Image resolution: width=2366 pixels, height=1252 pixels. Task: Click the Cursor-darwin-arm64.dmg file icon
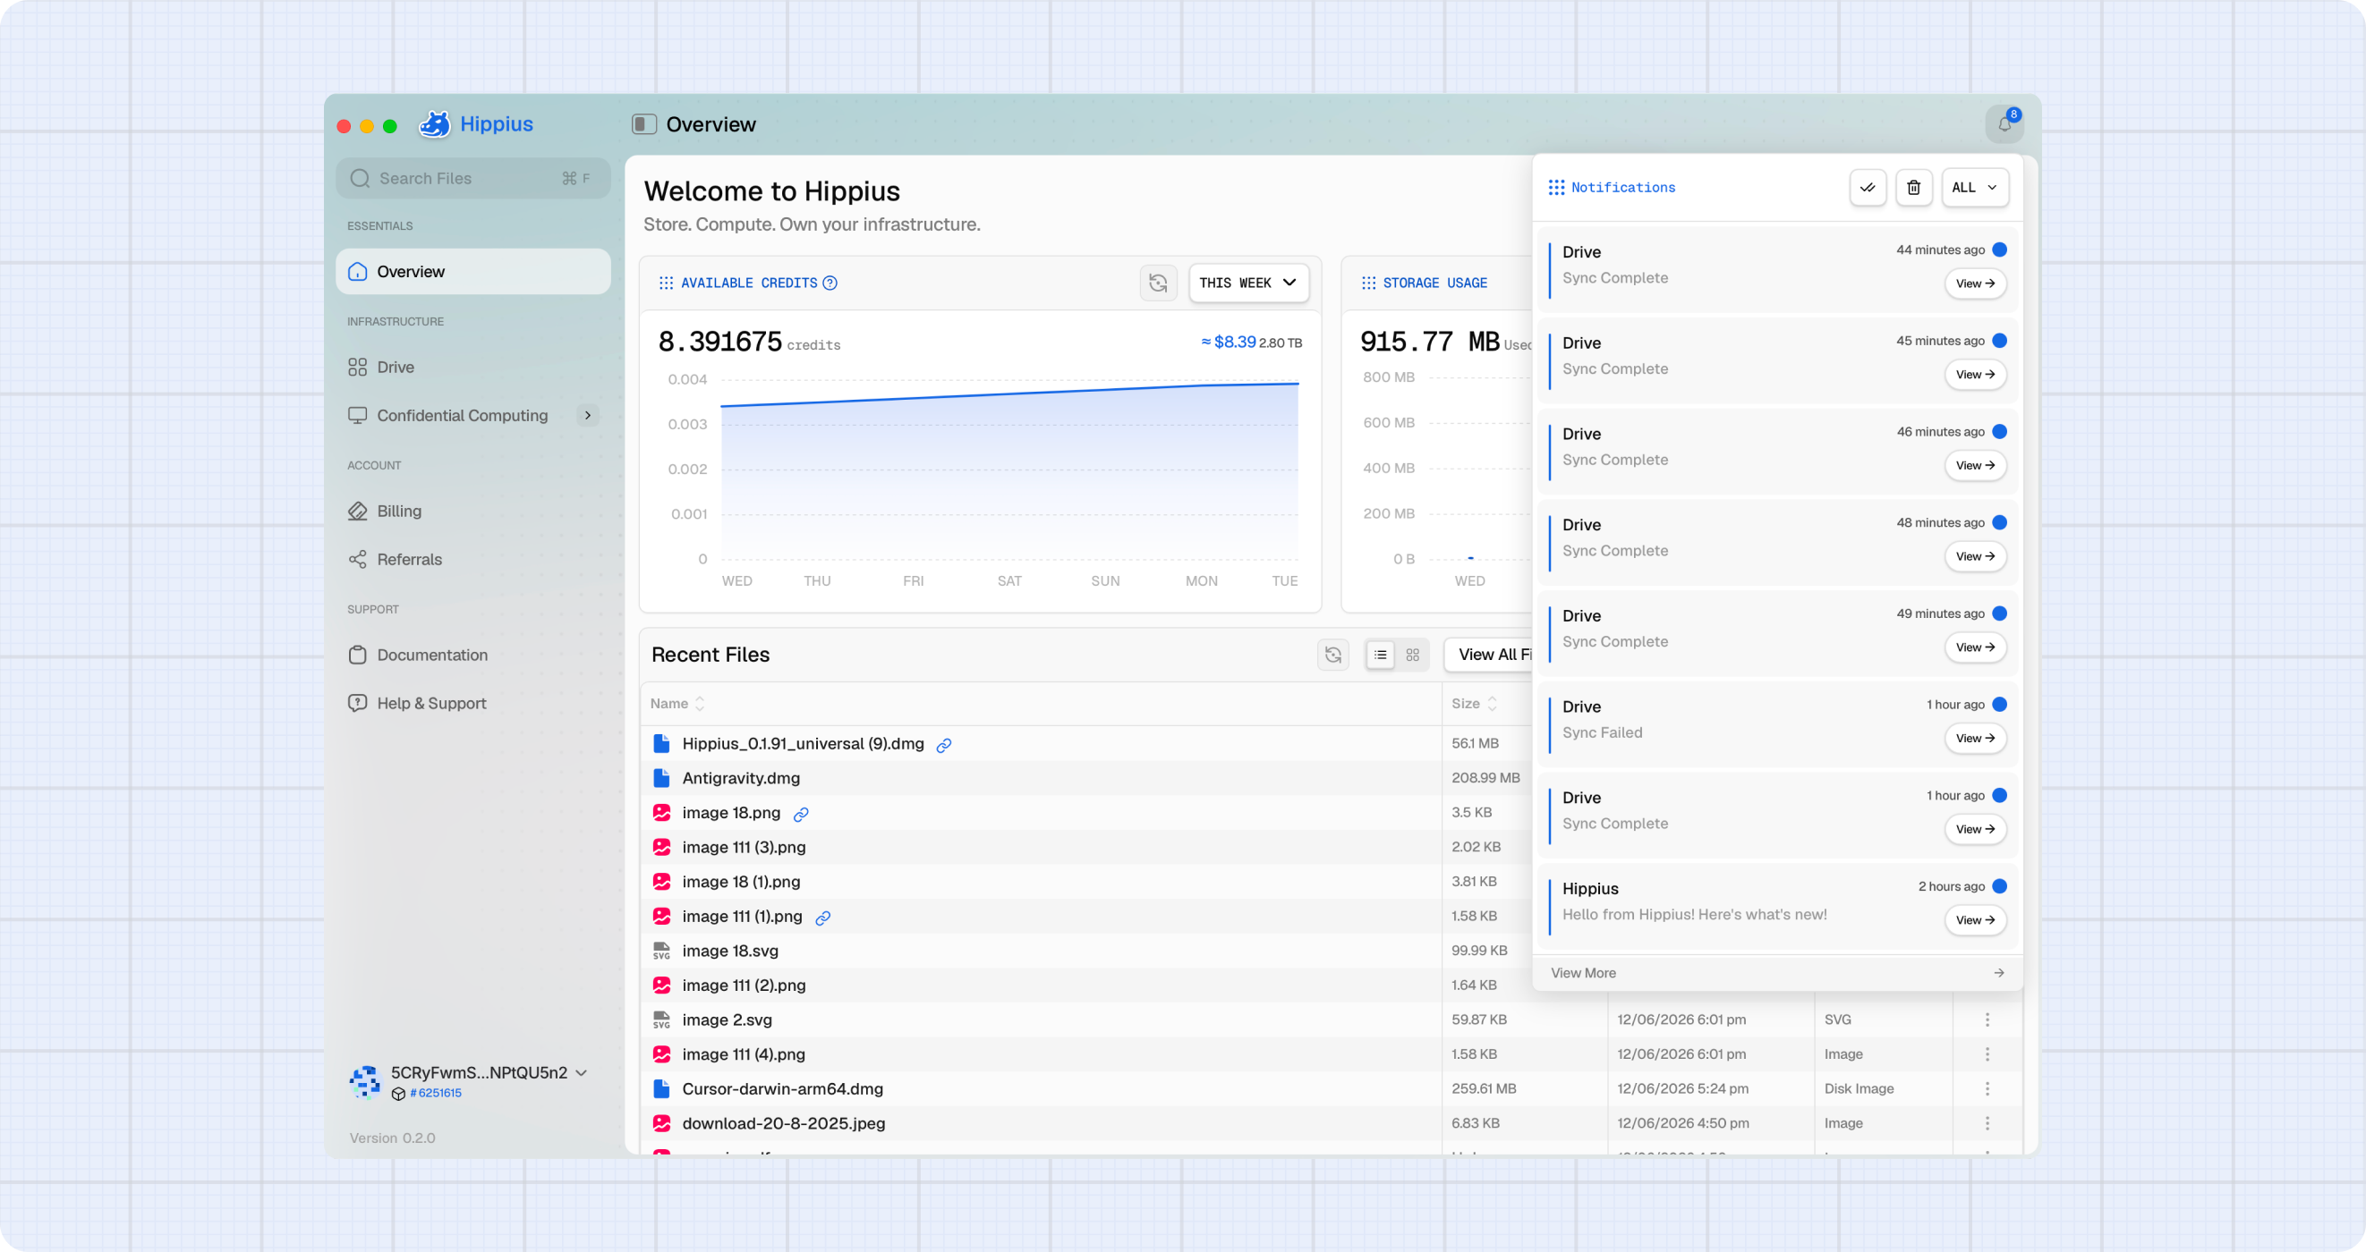tap(661, 1088)
